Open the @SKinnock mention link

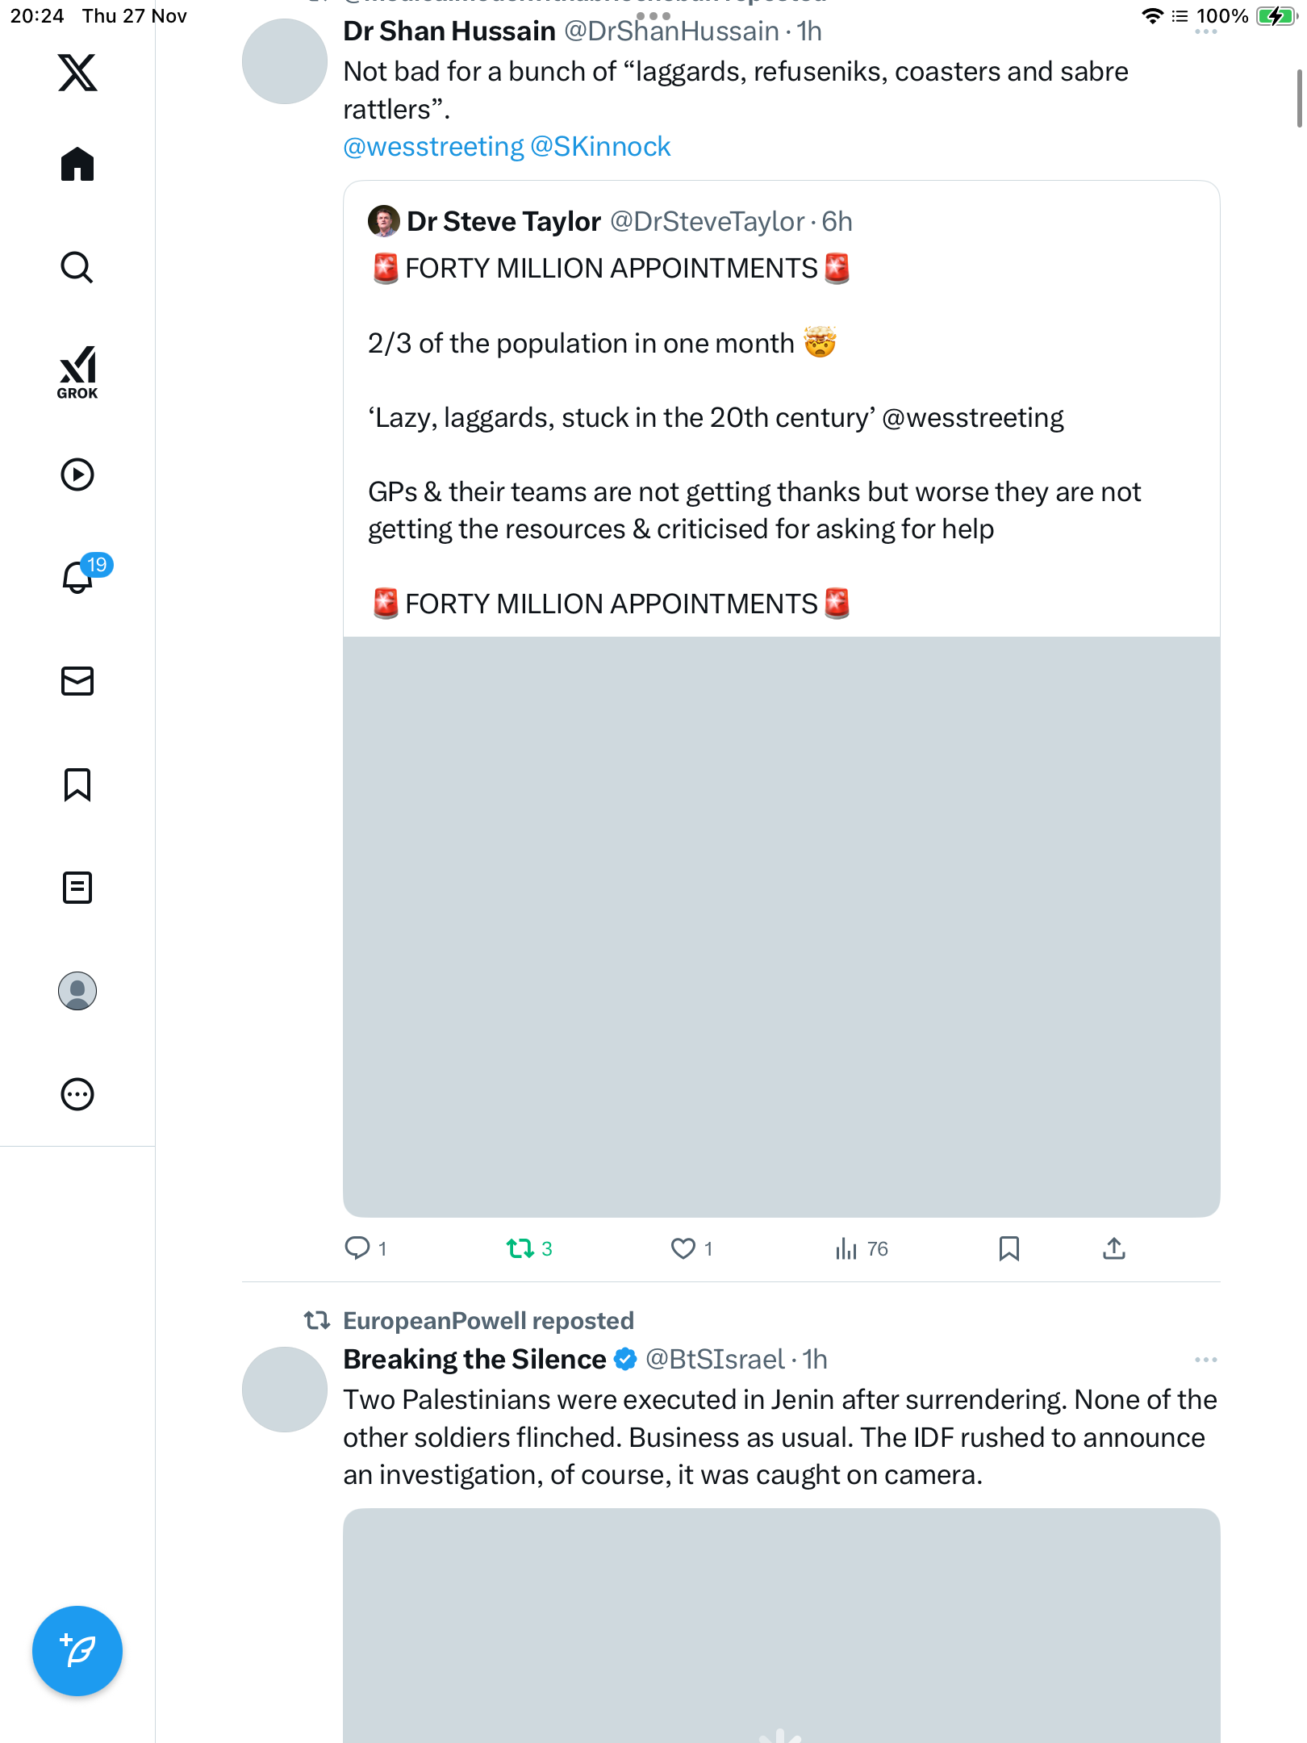click(x=600, y=147)
